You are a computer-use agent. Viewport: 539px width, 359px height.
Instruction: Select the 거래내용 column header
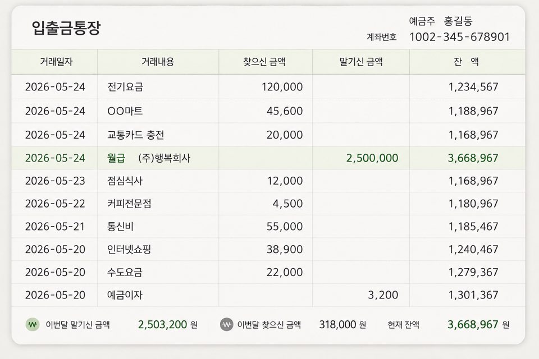(x=158, y=62)
